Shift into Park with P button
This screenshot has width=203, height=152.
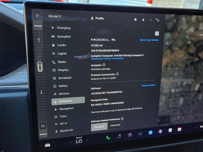point(37,16)
